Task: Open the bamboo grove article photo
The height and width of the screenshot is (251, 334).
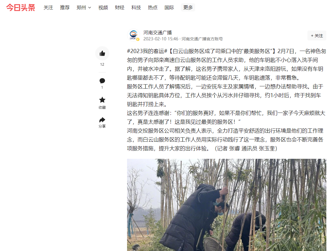Action: point(227,205)
